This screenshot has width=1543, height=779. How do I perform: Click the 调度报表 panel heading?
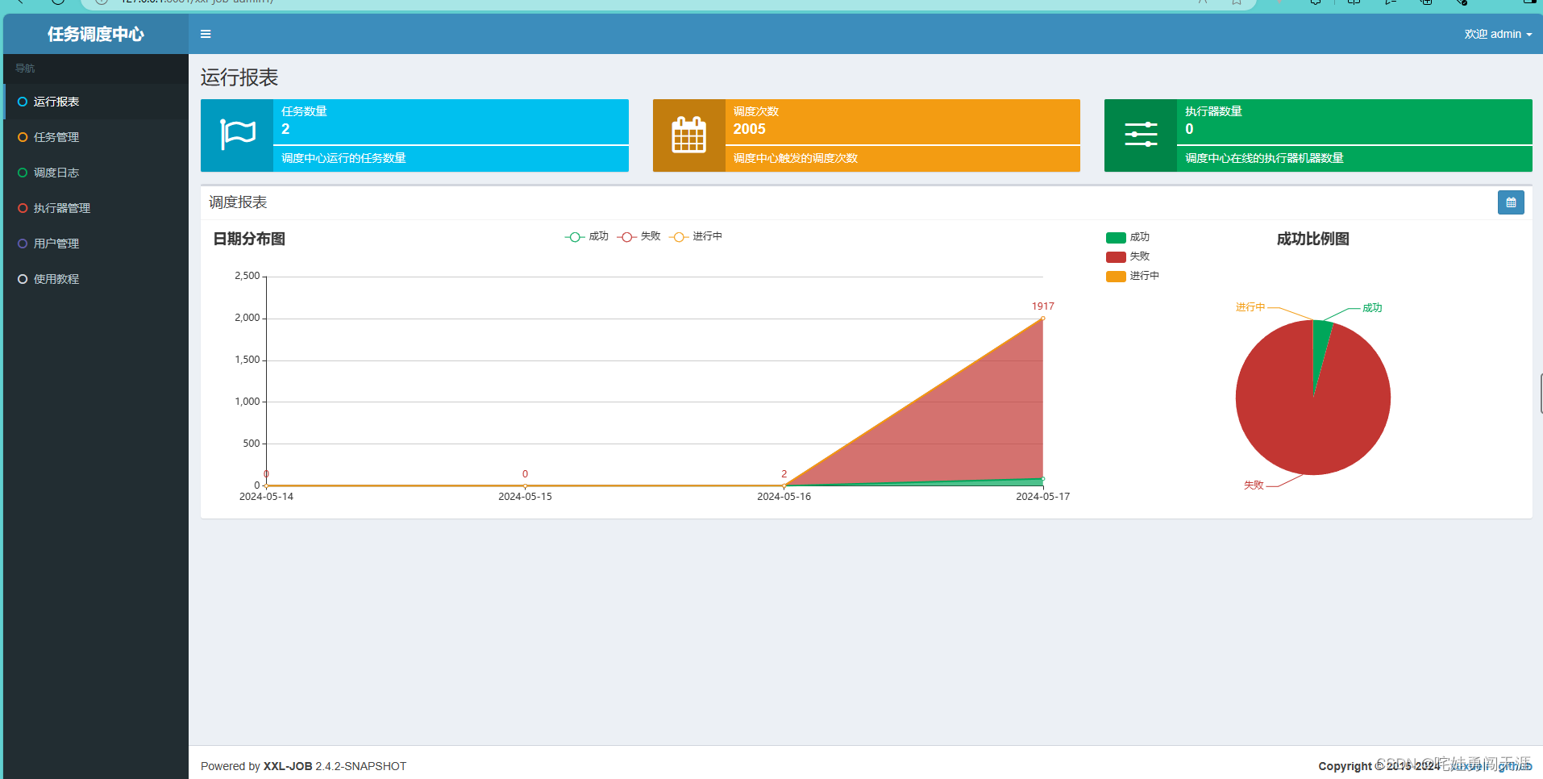238,202
